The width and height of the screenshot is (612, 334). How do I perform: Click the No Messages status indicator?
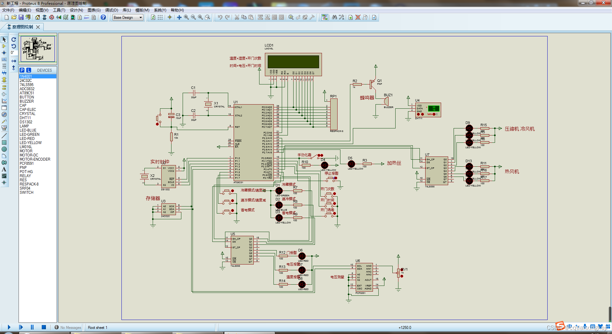click(68, 327)
